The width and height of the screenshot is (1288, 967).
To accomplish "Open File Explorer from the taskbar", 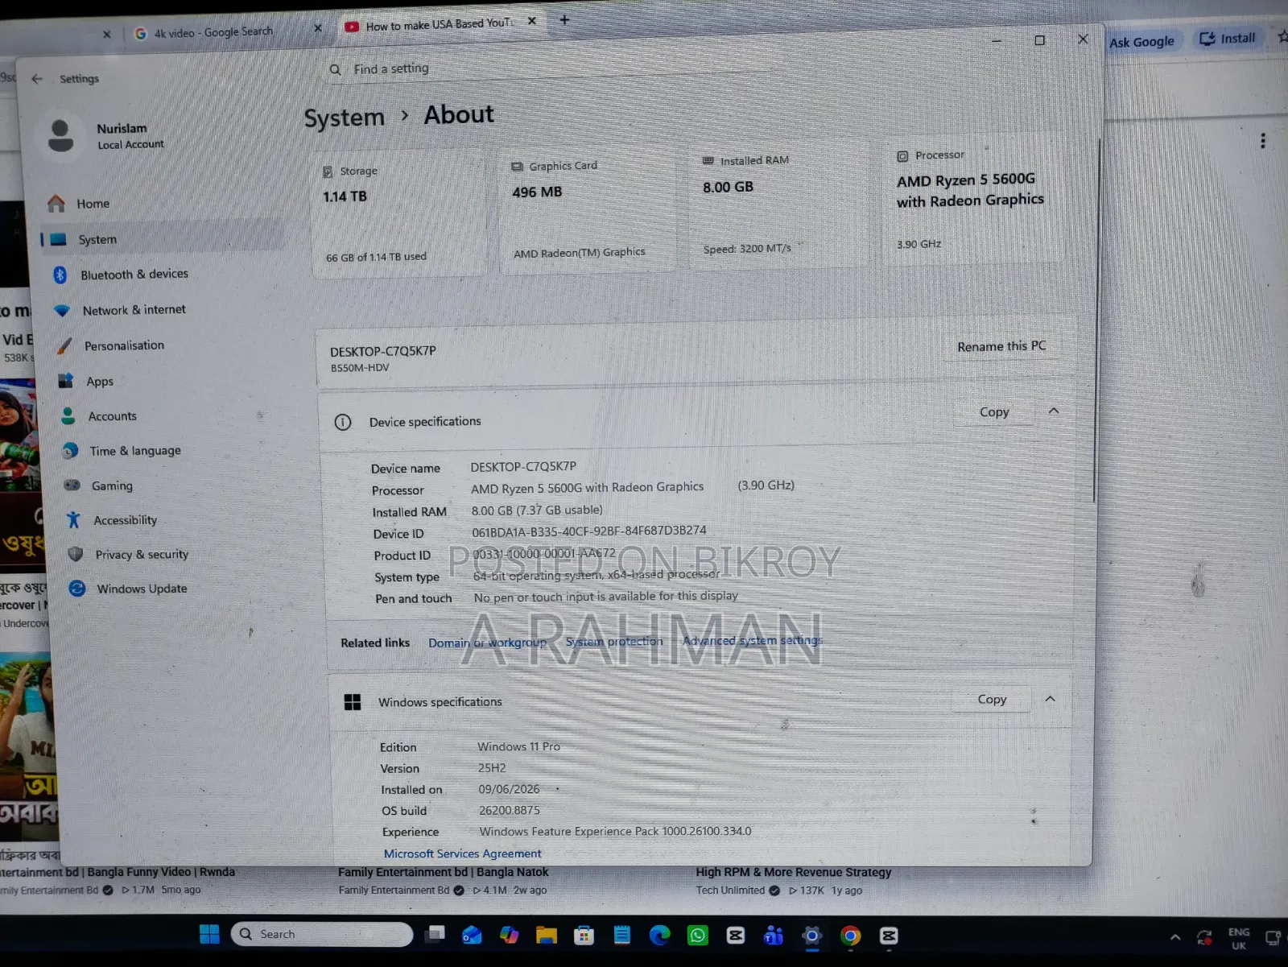I will click(x=547, y=935).
